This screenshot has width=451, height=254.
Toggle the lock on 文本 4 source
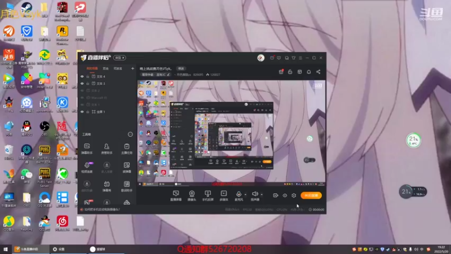tap(88, 77)
